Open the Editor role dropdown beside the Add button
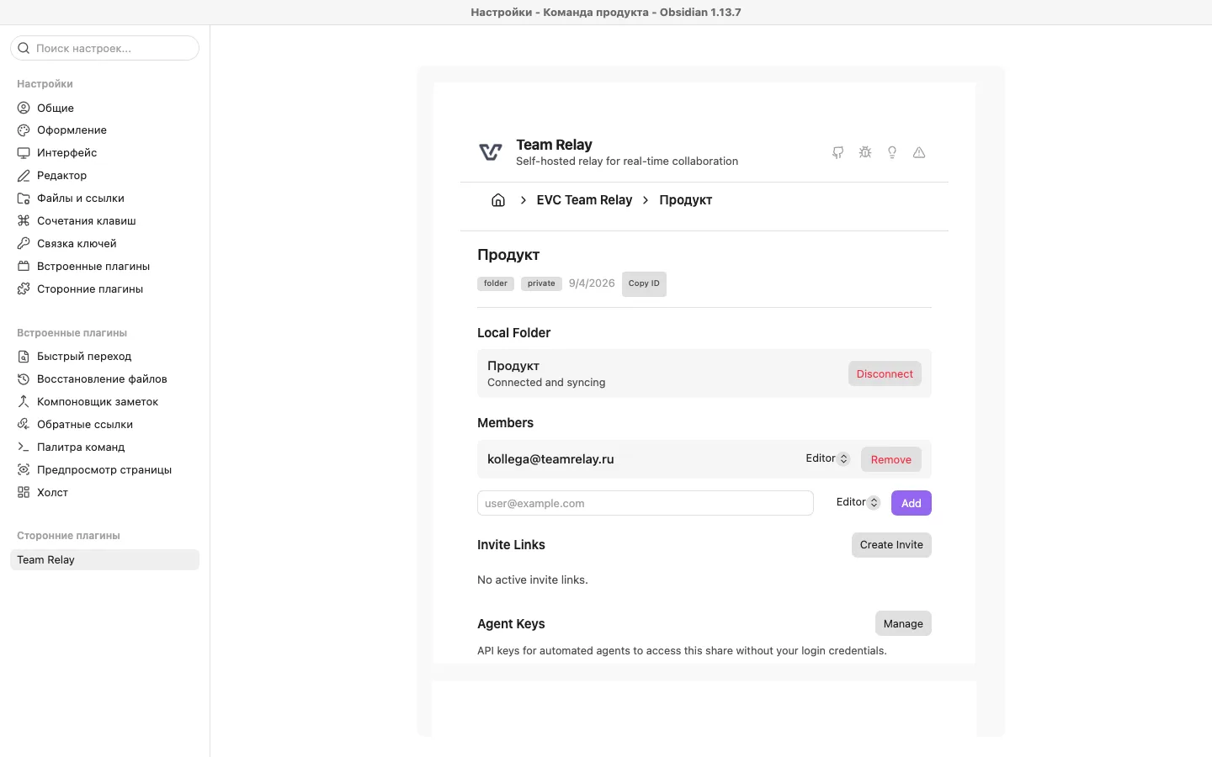 [858, 502]
